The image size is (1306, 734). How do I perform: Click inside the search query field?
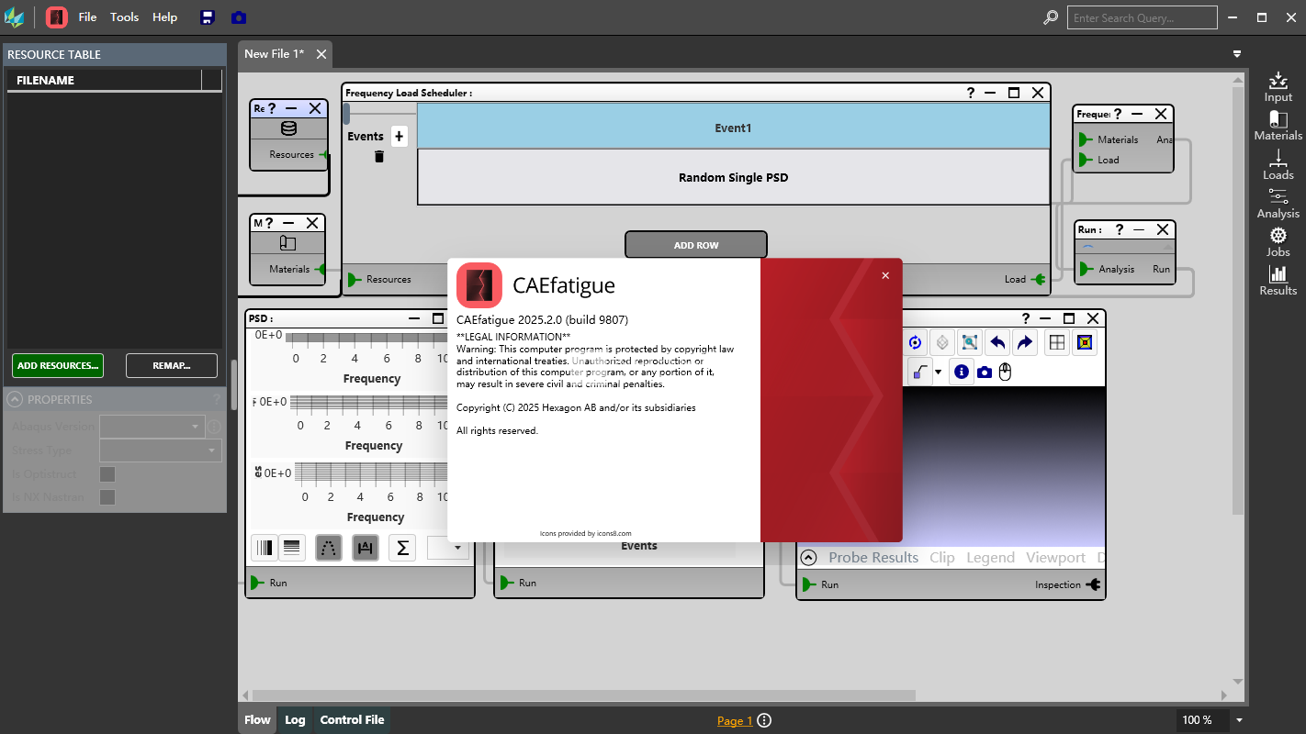pyautogui.click(x=1142, y=17)
